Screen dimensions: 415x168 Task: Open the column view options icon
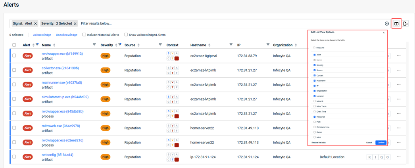coord(396,24)
